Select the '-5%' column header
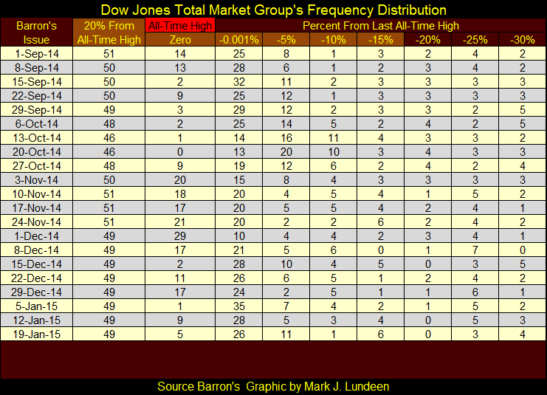The image size is (547, 395). coord(286,39)
